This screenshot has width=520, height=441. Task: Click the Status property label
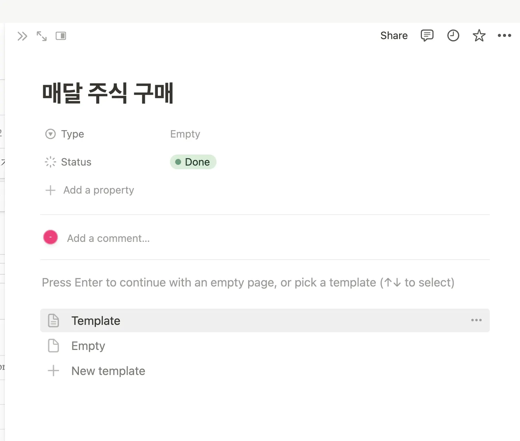76,162
